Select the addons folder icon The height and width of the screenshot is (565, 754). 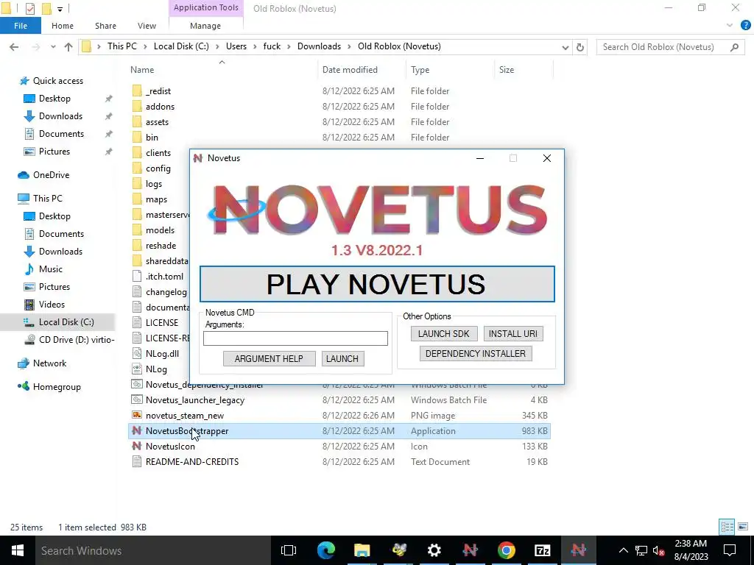(137, 106)
